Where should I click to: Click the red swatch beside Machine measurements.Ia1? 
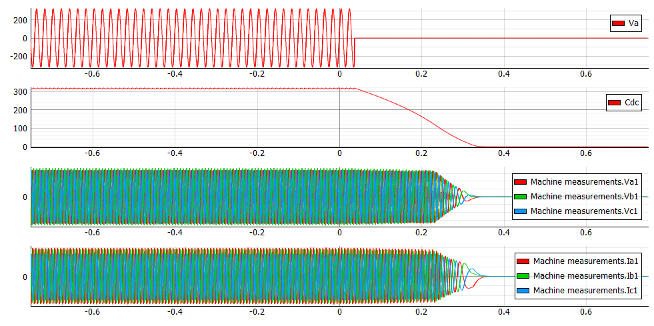point(522,261)
